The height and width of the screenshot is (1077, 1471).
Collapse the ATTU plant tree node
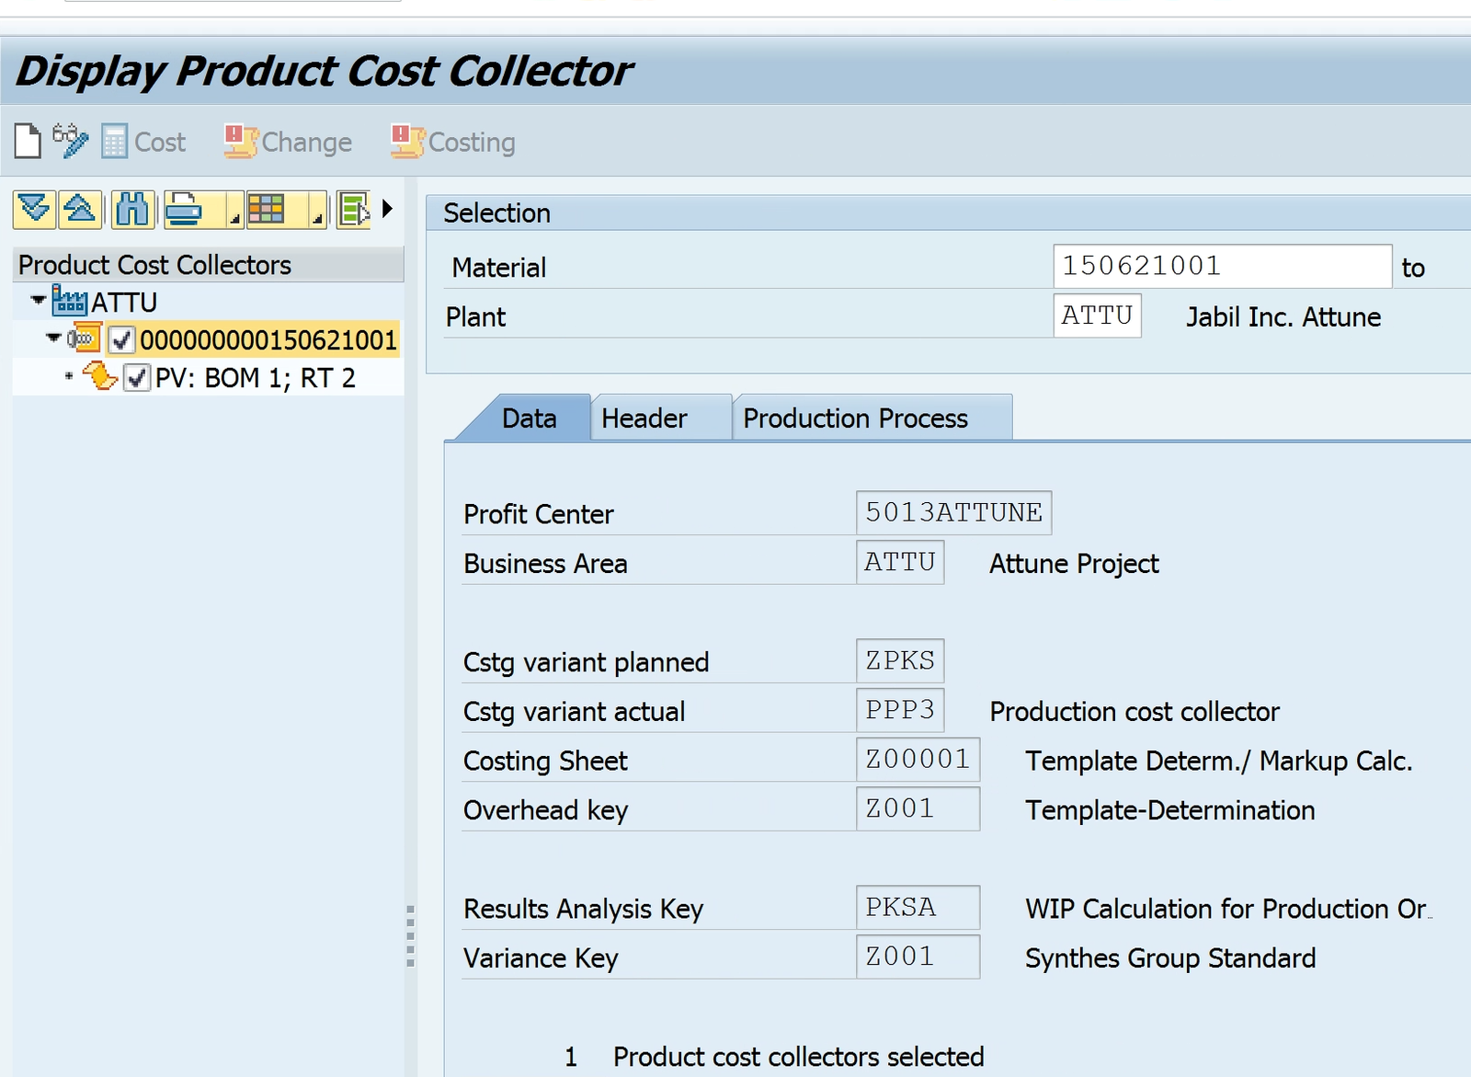(x=38, y=300)
